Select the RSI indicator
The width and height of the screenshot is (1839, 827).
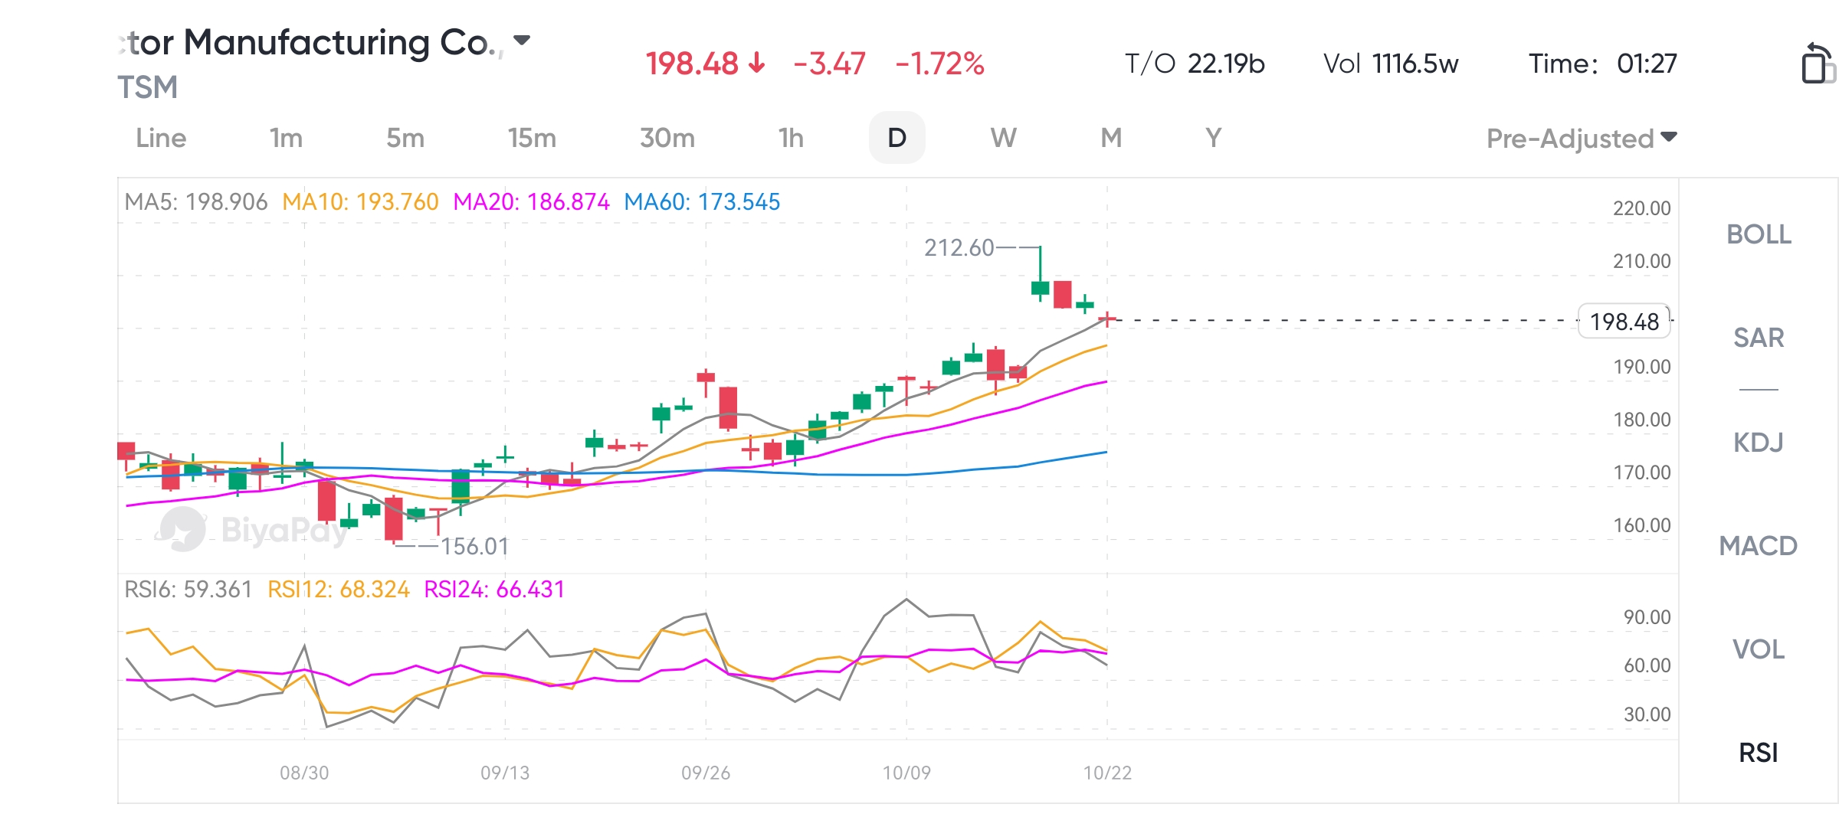[x=1759, y=753]
